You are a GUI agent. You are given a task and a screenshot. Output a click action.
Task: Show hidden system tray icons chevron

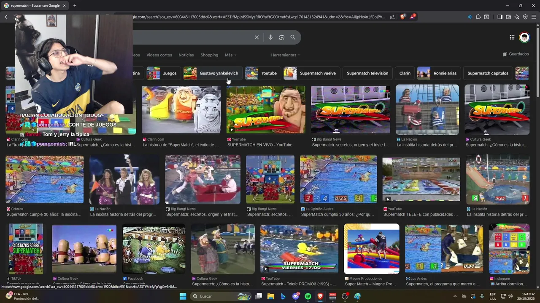click(455, 296)
